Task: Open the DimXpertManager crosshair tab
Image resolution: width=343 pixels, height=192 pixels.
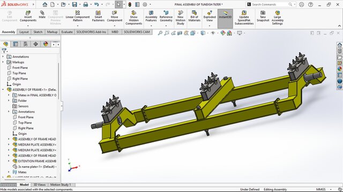Action: coord(36,44)
